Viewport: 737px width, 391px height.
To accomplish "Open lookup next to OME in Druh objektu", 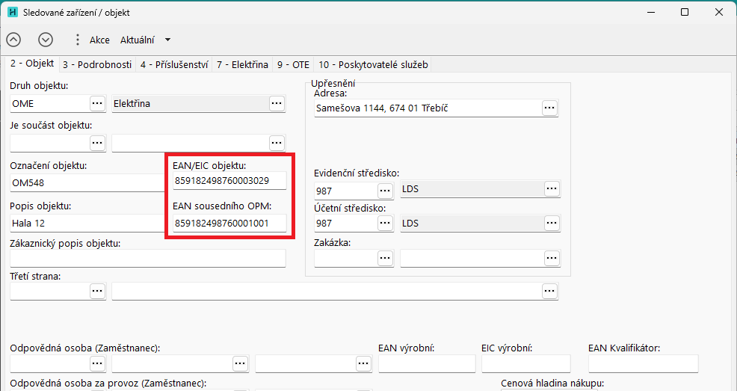I will (97, 103).
